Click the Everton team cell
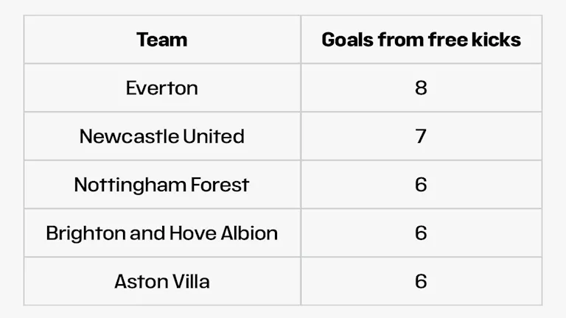 tap(162, 88)
